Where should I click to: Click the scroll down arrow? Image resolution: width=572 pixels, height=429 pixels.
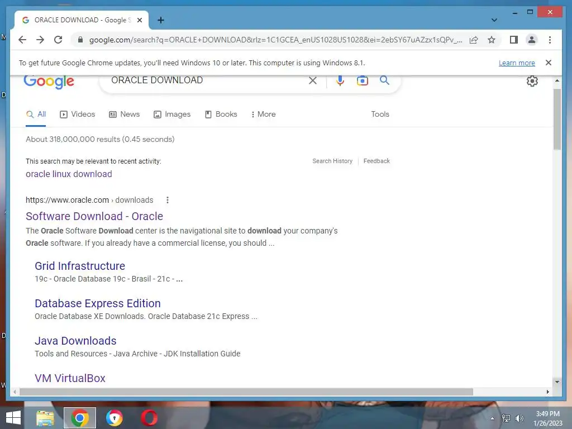tap(557, 382)
